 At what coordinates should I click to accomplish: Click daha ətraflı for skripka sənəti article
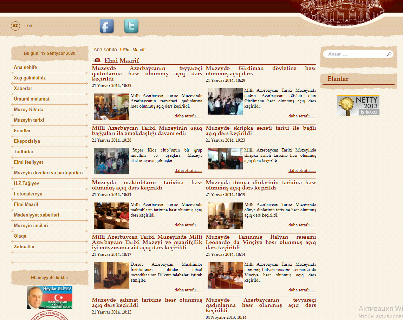point(302,170)
